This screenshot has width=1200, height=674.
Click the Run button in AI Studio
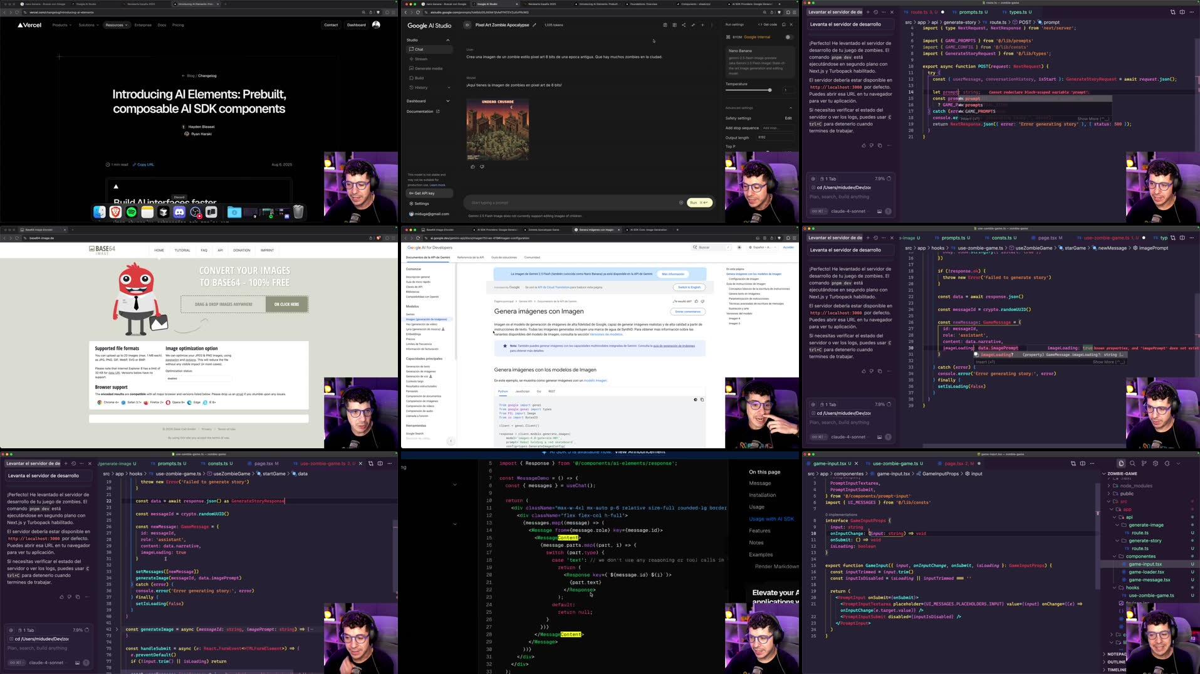(x=699, y=203)
